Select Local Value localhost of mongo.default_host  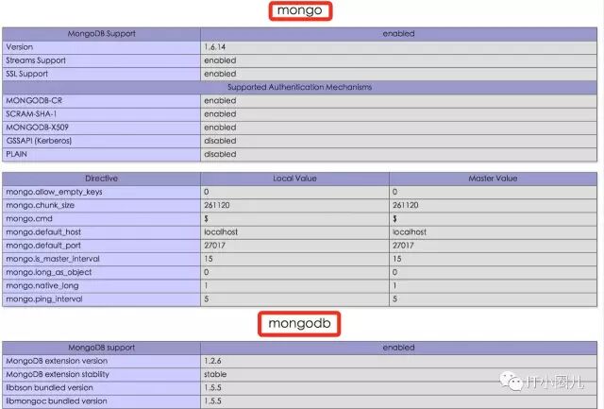[x=221, y=232]
